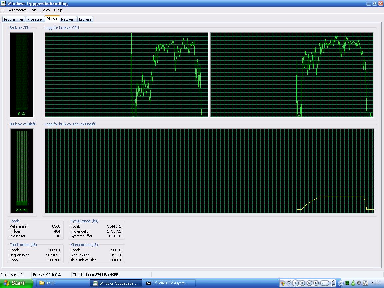Click the Fysisk minne Totalt value 3144172
This screenshot has width=384, height=288.
114,226
